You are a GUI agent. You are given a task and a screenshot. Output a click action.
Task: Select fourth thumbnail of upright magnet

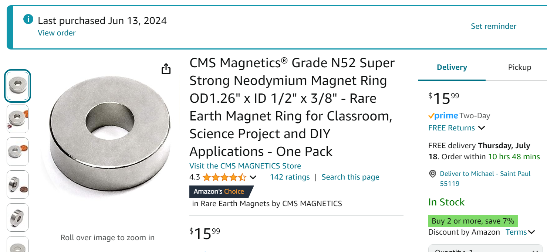tap(17, 184)
